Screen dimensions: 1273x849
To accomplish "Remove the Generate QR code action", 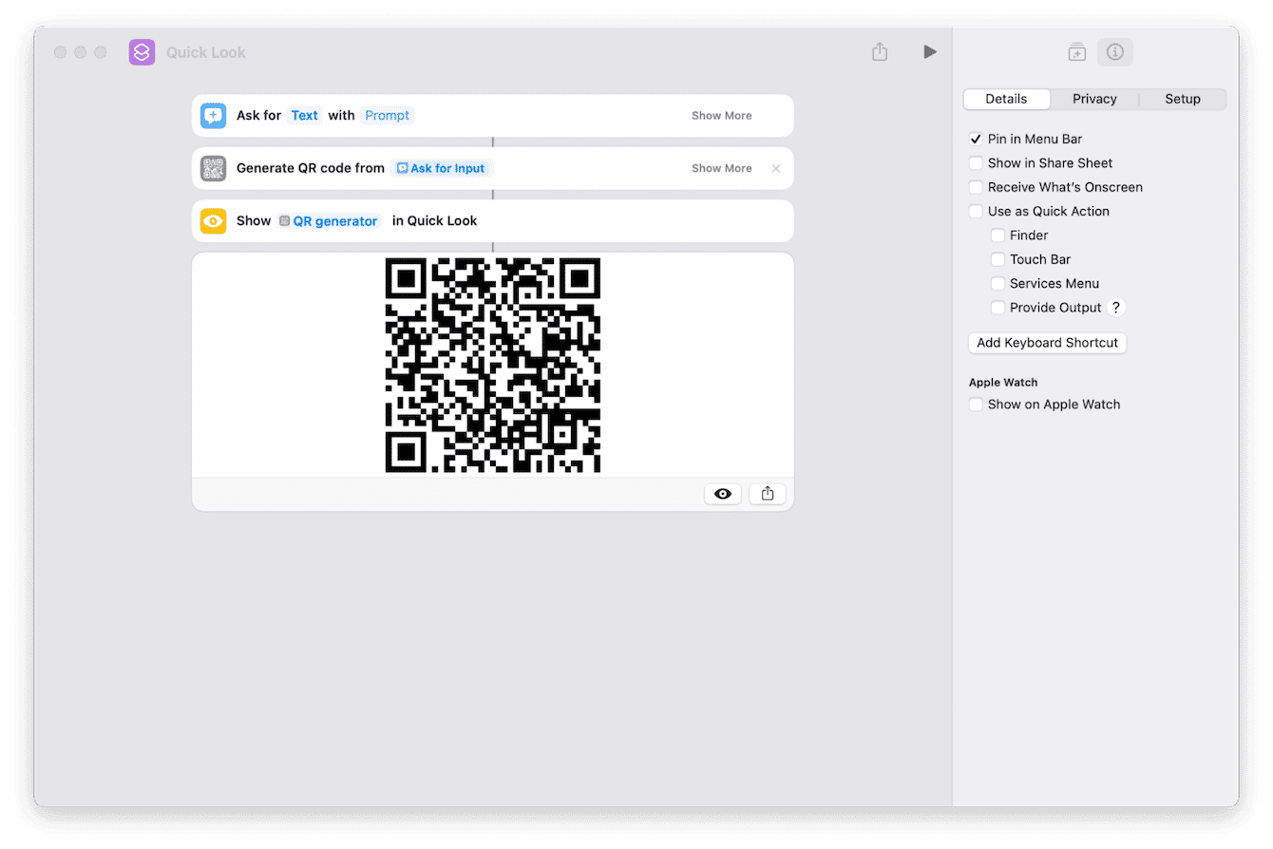I will point(776,169).
